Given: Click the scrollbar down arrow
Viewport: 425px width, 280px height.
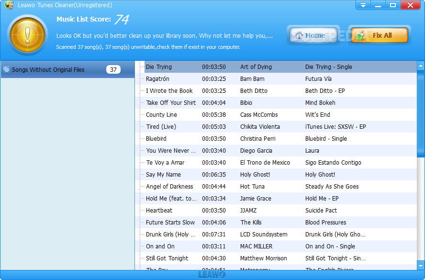Looking at the screenshot, I should [x=420, y=265].
